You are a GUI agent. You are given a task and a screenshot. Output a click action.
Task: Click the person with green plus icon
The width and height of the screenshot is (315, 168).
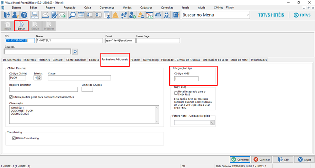[x=132, y=15]
